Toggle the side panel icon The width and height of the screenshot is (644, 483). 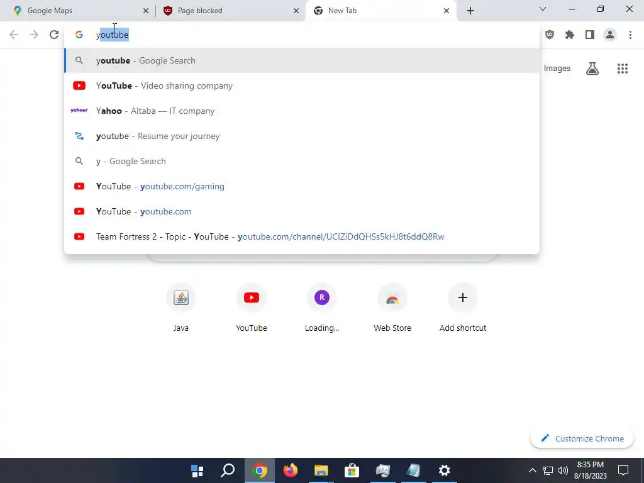590,35
